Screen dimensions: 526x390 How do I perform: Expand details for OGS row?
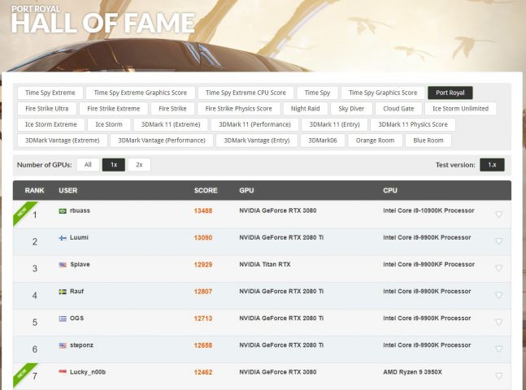coord(498,322)
